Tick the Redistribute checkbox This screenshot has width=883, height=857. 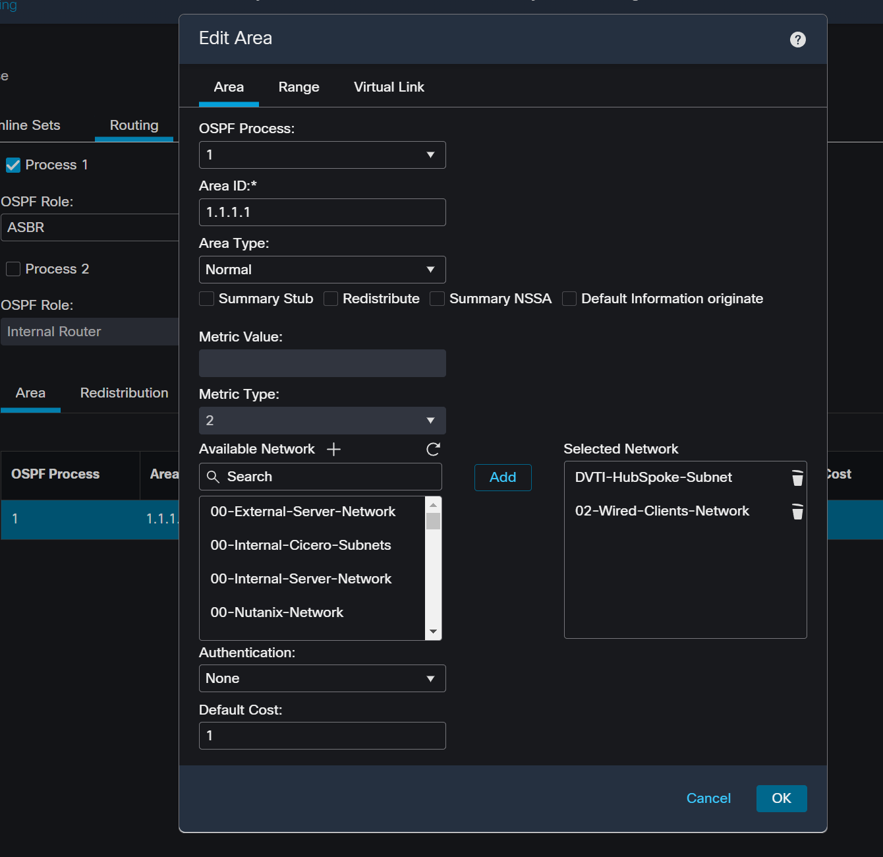tap(331, 299)
